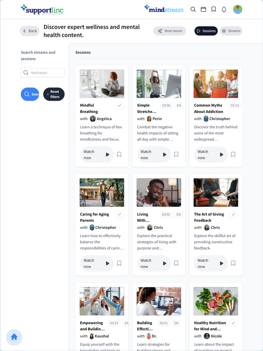Reset the search filters
The height and width of the screenshot is (351, 263).
pos(54,94)
